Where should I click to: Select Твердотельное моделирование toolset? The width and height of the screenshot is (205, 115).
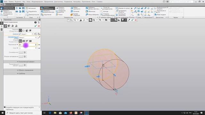pos(7,8)
